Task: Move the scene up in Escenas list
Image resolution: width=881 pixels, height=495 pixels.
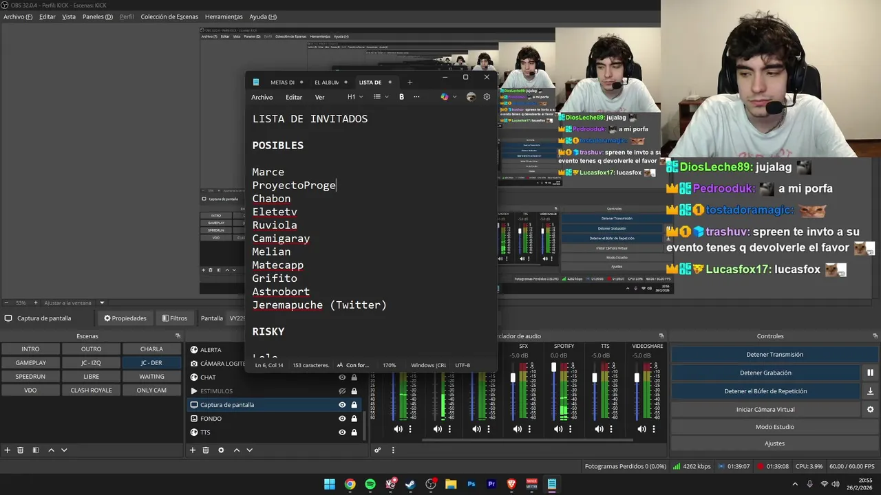Action: 51,450
